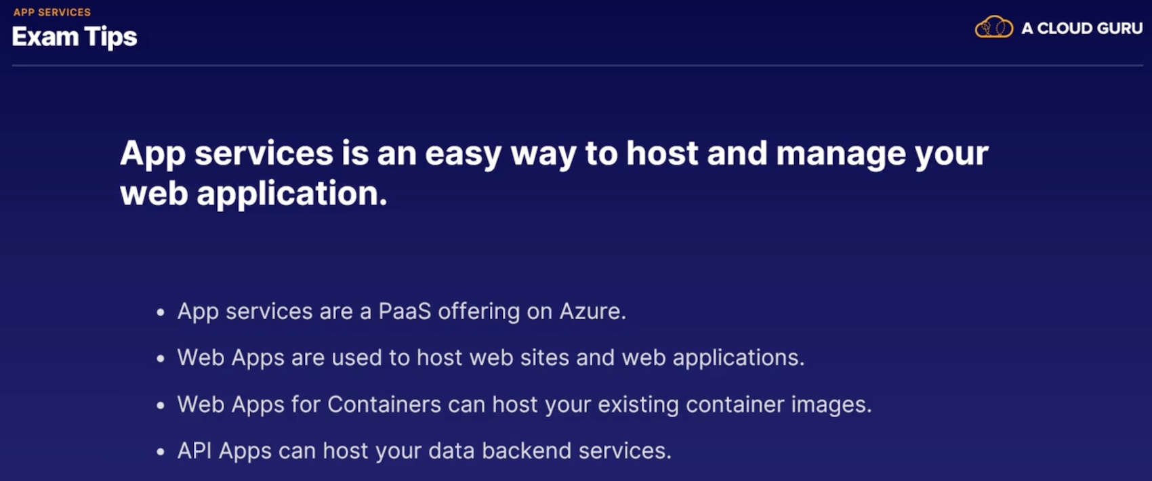Click the bullet dot before Web Apps line

point(161,359)
